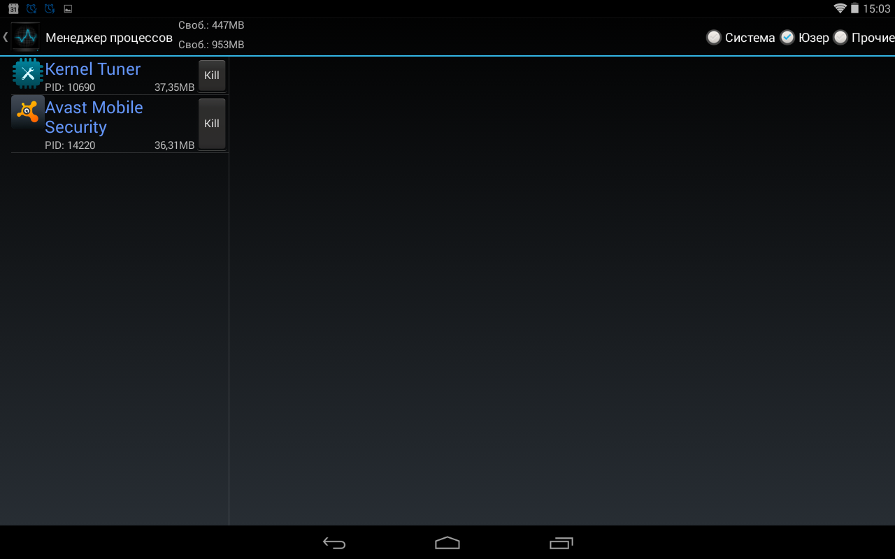Image resolution: width=895 pixels, height=559 pixels.
Task: Tap the 36,31MB memory value
Action: (x=174, y=145)
